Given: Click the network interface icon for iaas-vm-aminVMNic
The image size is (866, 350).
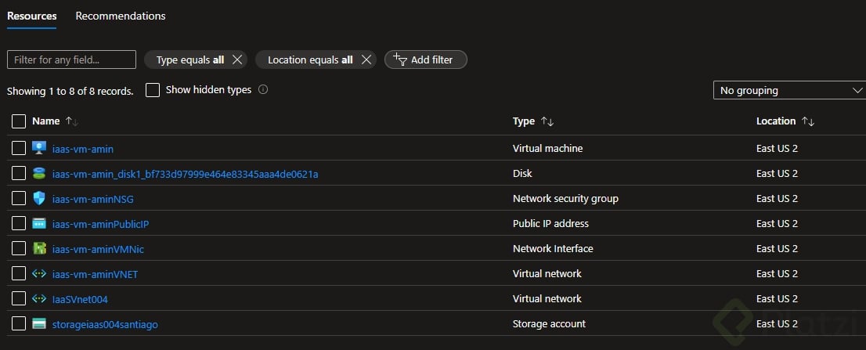Looking at the screenshot, I should pyautogui.click(x=39, y=248).
